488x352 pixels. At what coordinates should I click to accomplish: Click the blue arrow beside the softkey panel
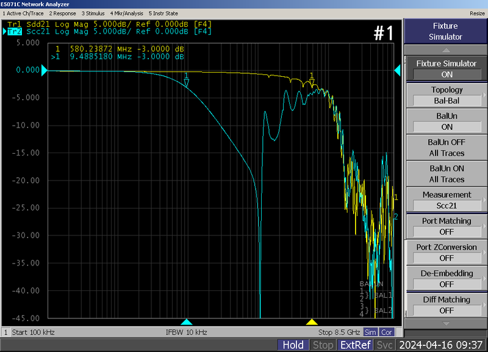click(399, 70)
